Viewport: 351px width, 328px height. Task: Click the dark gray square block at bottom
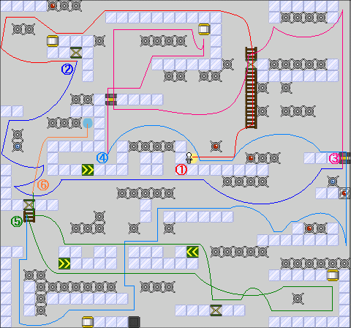[134, 322]
